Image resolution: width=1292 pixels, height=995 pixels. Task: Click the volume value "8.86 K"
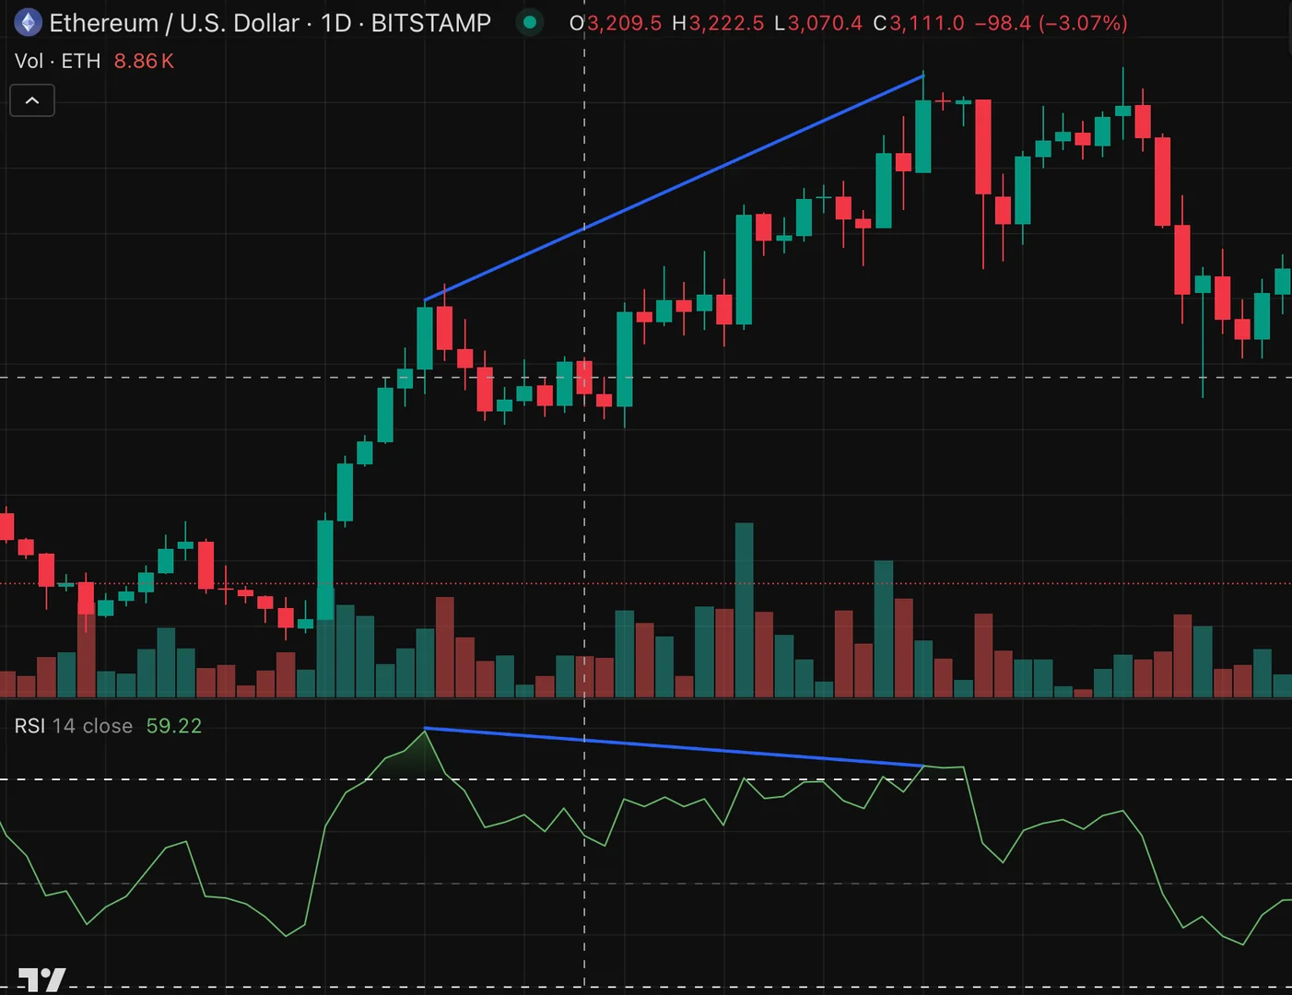click(144, 61)
